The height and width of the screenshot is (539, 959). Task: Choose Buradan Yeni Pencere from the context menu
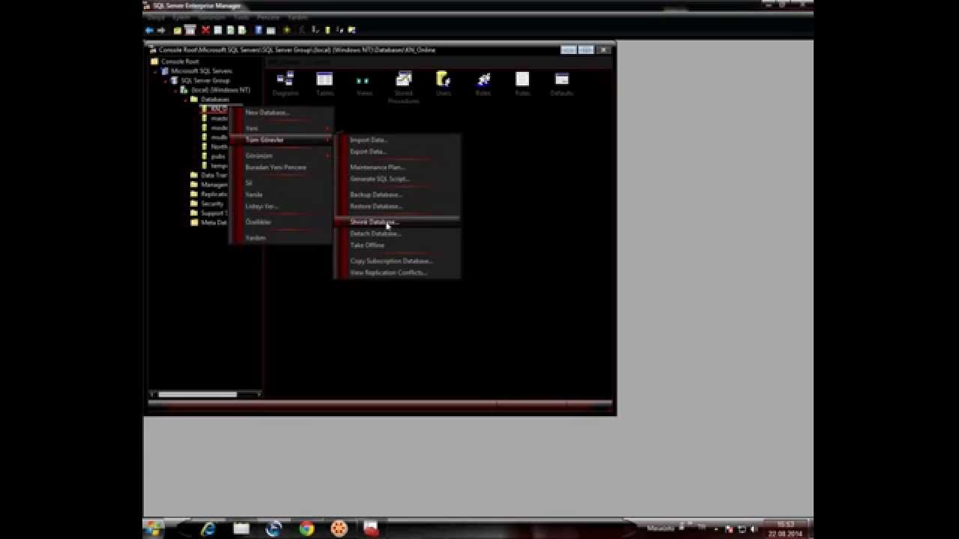point(282,167)
